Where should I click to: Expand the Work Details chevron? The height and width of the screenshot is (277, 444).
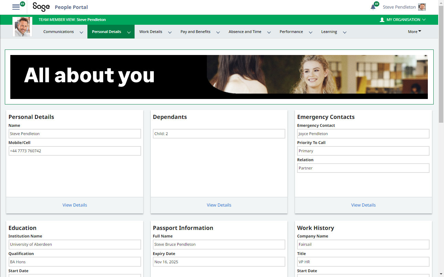tap(170, 32)
